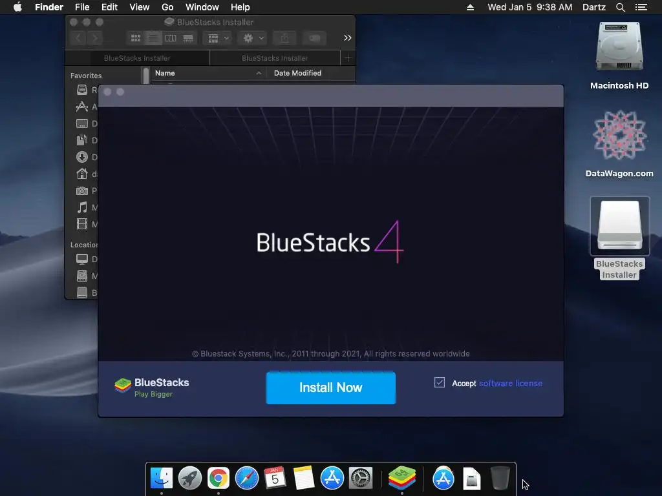Select Pictures icon in Finder sidebar
Viewport: 662px width, 496px height.
tap(82, 191)
